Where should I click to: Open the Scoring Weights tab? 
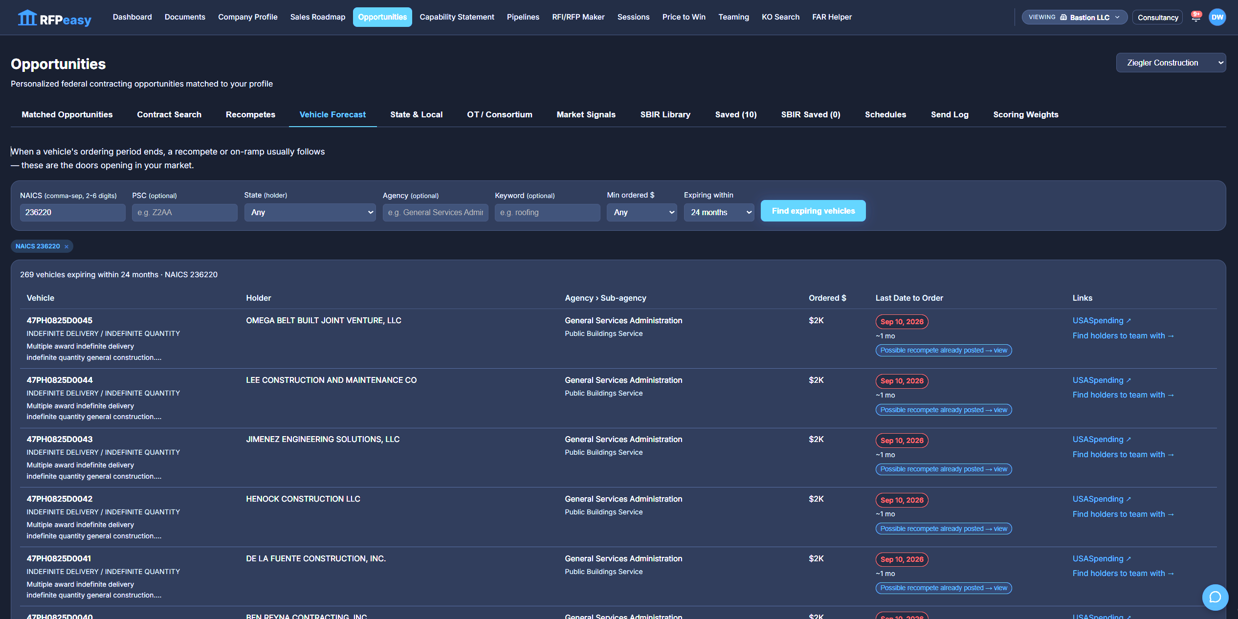(1026, 114)
